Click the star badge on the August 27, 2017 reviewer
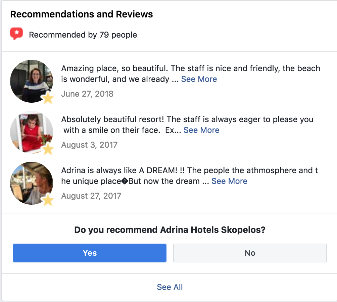 48,200
